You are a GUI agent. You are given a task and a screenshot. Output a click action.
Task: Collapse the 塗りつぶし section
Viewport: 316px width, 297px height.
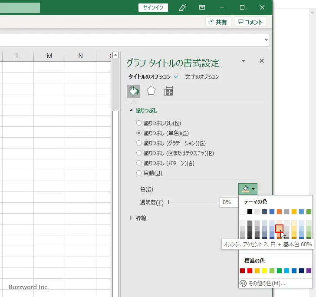click(x=131, y=110)
